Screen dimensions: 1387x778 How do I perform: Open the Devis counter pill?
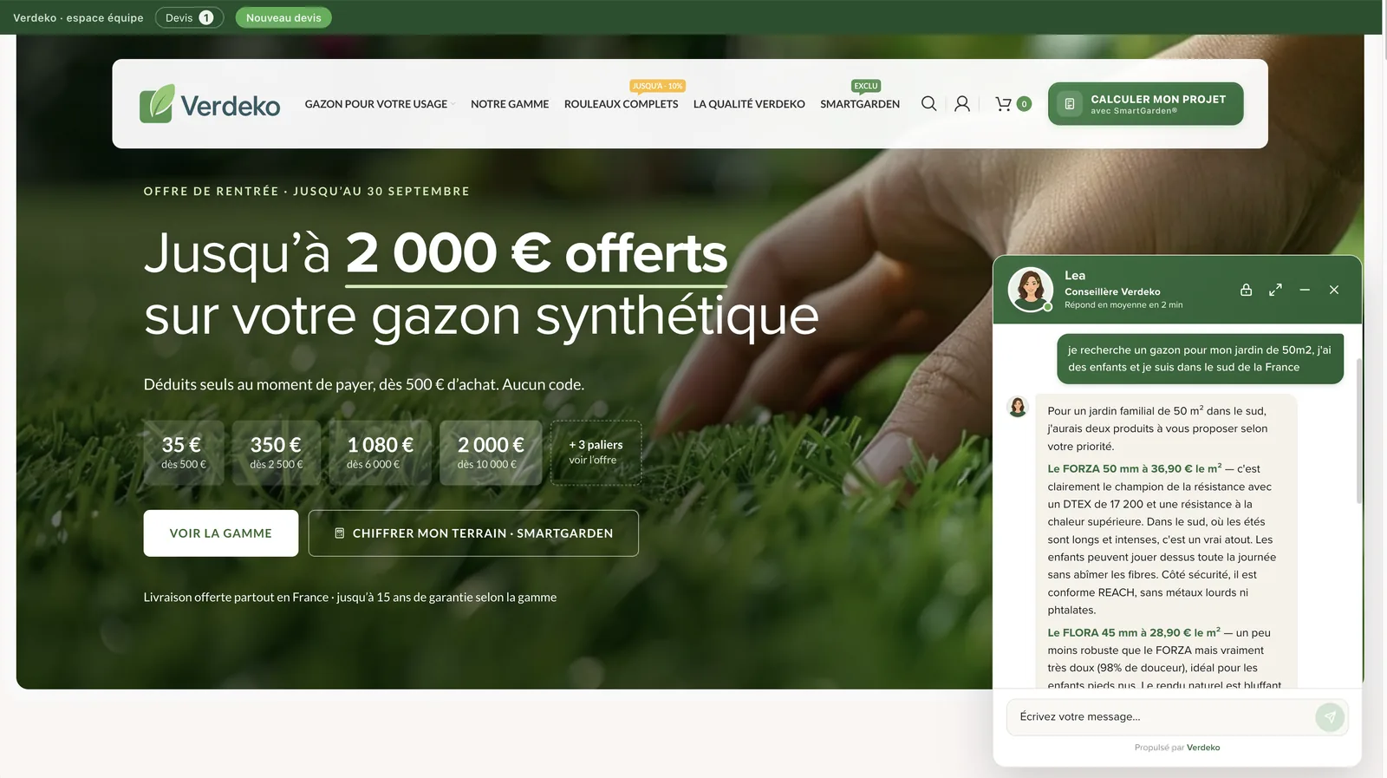[x=189, y=17]
